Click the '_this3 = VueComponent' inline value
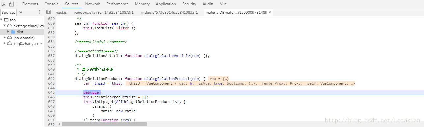This screenshot has width=424, height=127. (x=240, y=83)
